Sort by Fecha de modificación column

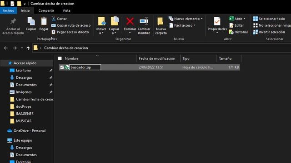coord(157,58)
